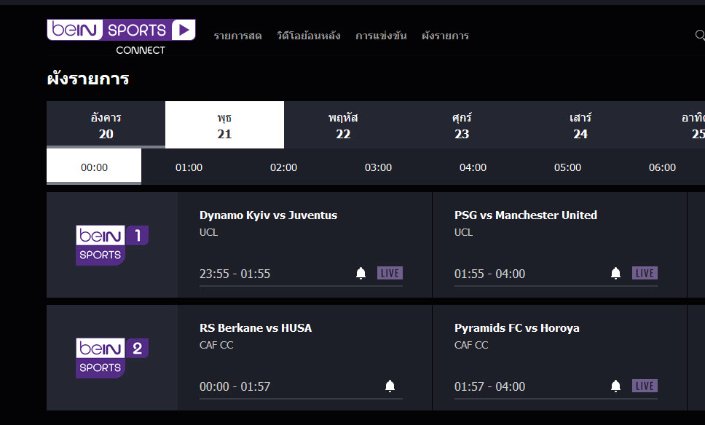Image resolution: width=705 pixels, height=425 pixels.
Task: Open the search magnifier icon
Action: coord(700,35)
